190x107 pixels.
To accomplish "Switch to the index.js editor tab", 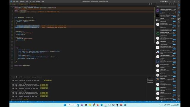I will click(14, 4).
